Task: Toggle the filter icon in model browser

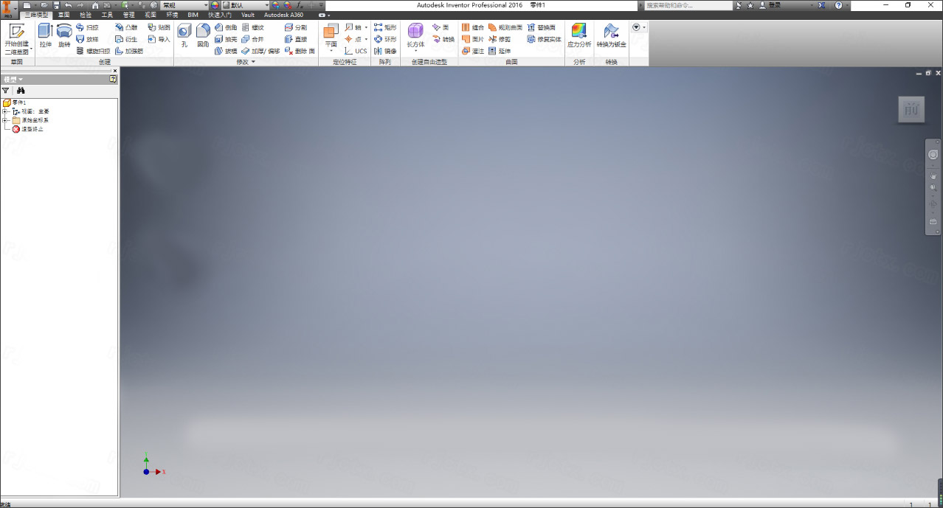Action: point(6,90)
